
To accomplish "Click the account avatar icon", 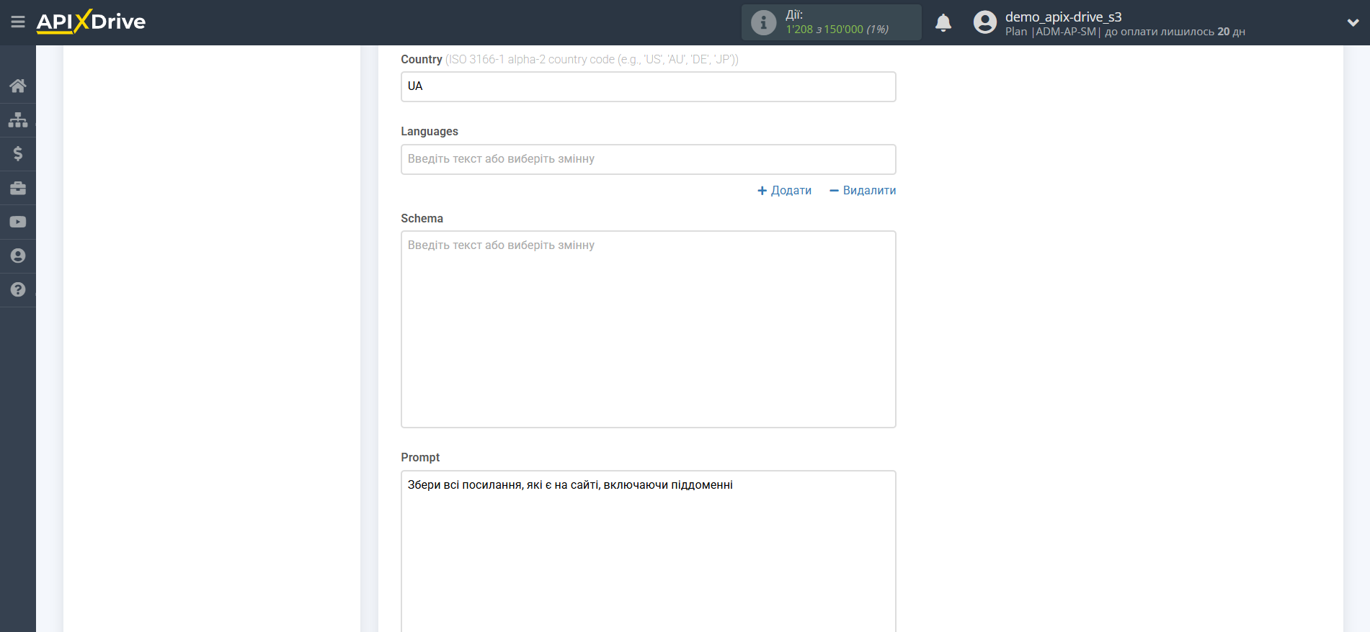I will (984, 23).
